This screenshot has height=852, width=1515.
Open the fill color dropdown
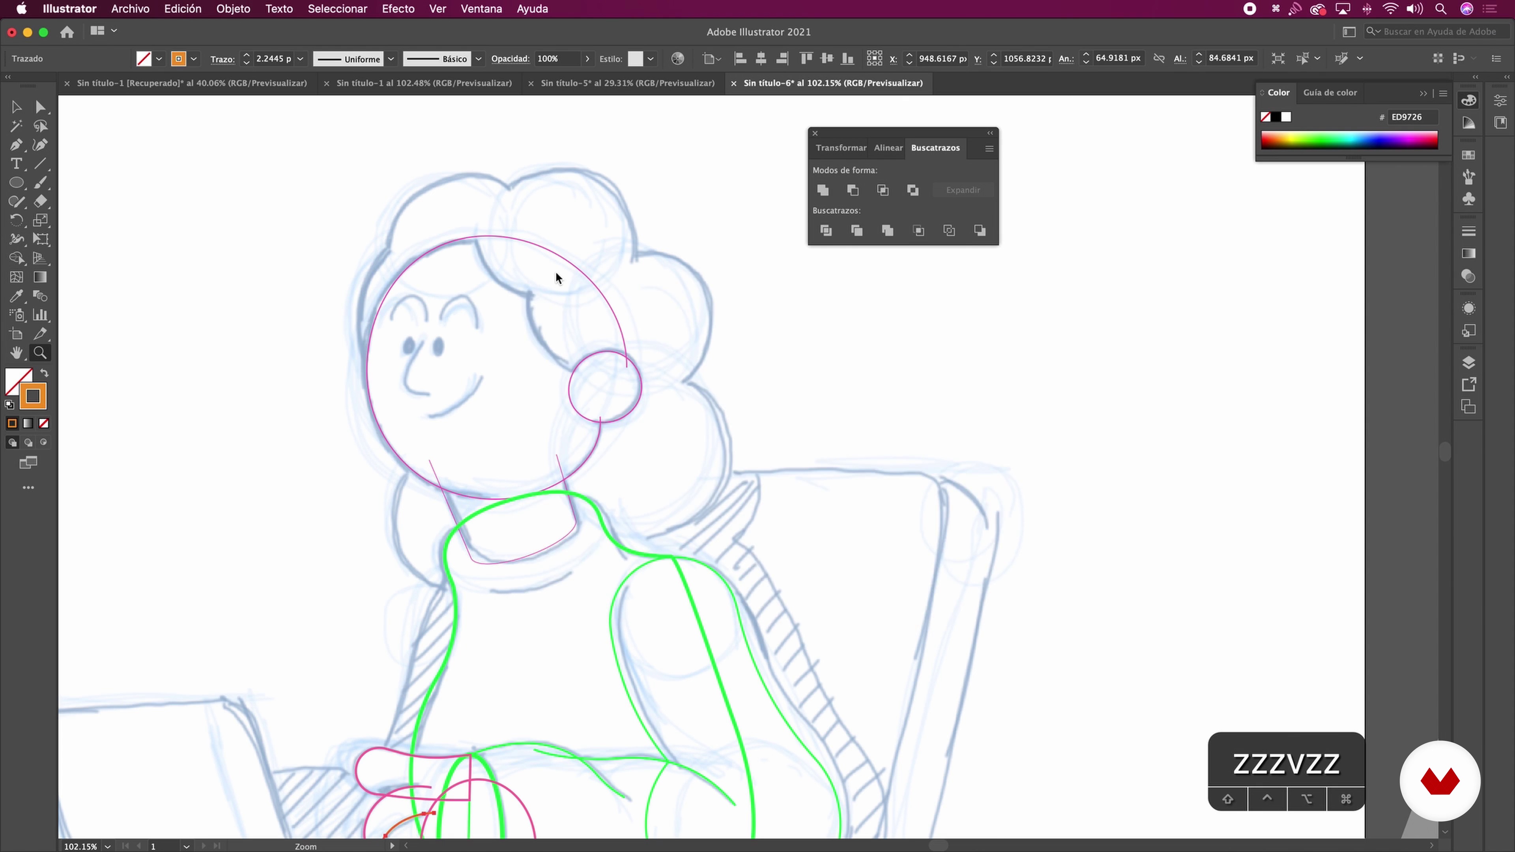click(159, 59)
